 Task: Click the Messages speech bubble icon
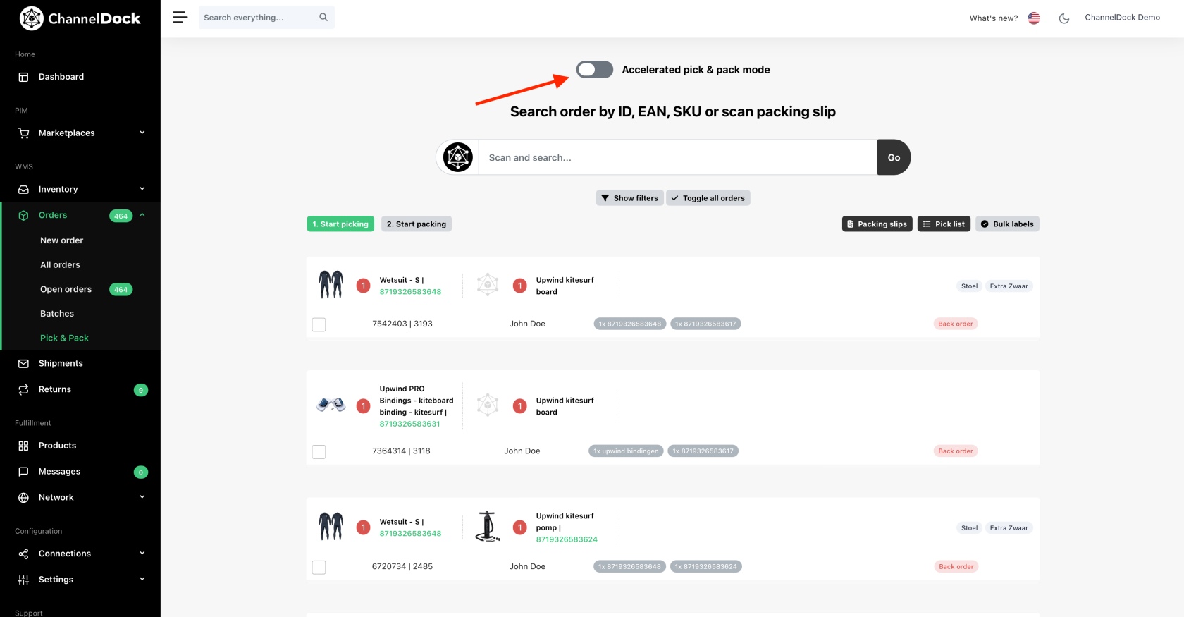pyautogui.click(x=23, y=472)
